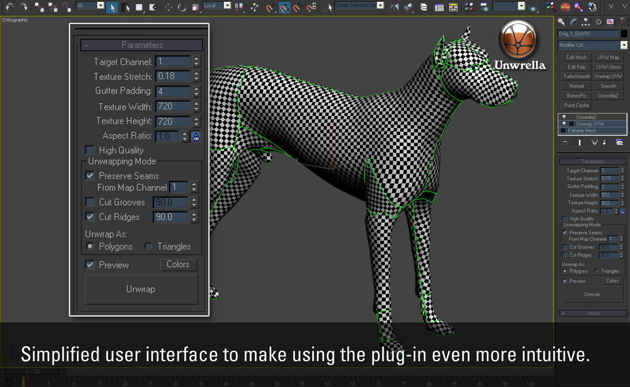
Task: Click the Dog_1_GUV01 object name field
Action: [x=588, y=34]
